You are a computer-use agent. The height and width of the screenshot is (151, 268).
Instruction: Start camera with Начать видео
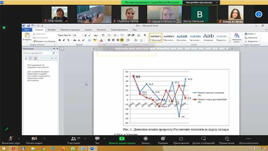34,140
